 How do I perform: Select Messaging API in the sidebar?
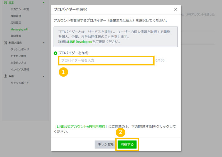[21, 29]
